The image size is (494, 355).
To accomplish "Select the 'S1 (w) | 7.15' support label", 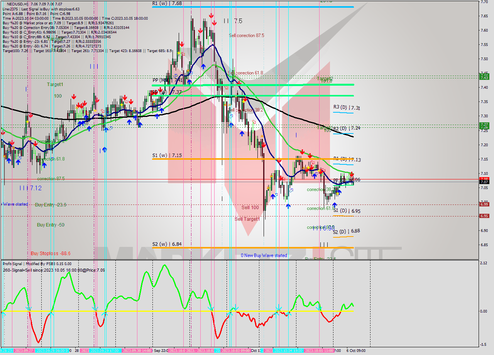I will pyautogui.click(x=167, y=156).
